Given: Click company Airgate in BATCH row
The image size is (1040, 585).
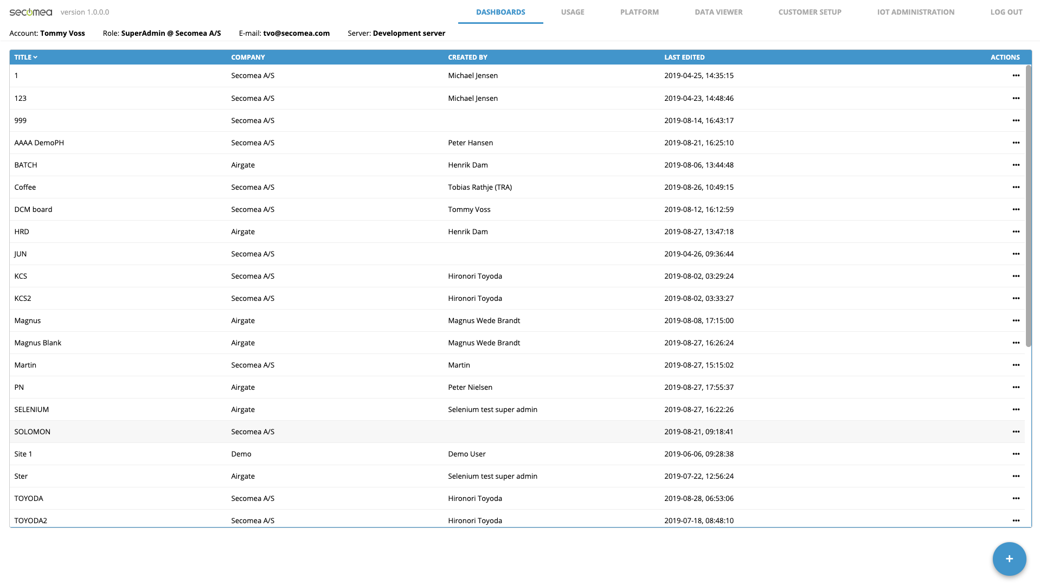Looking at the screenshot, I should 242,165.
